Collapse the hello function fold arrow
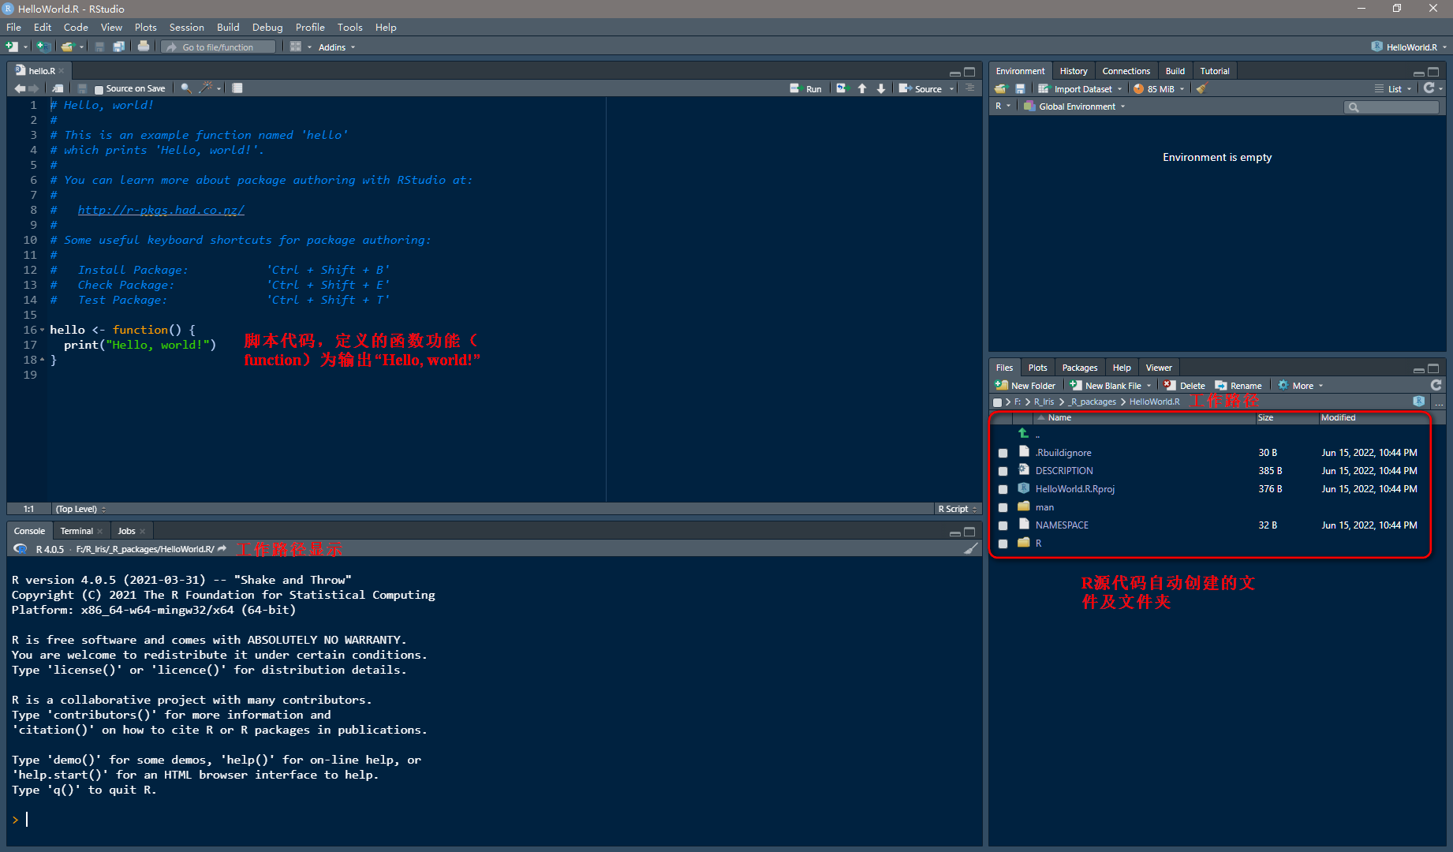The height and width of the screenshot is (852, 1453). click(43, 330)
